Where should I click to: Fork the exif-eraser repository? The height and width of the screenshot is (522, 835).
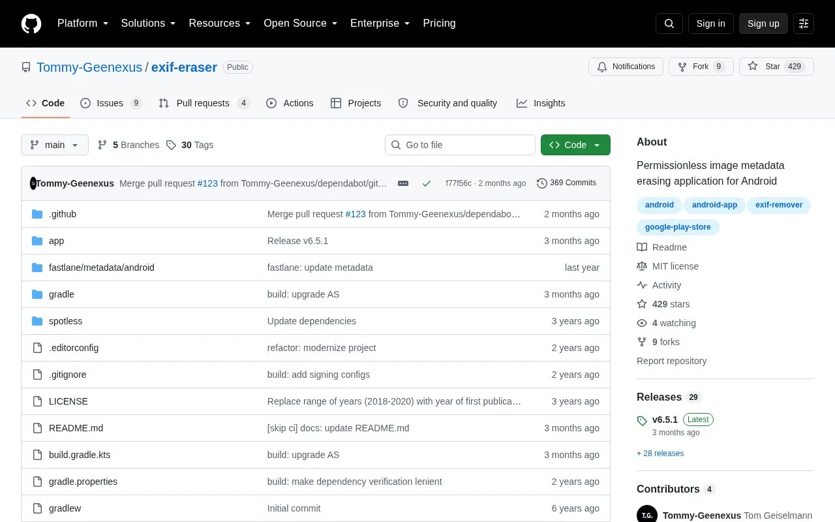[701, 67]
